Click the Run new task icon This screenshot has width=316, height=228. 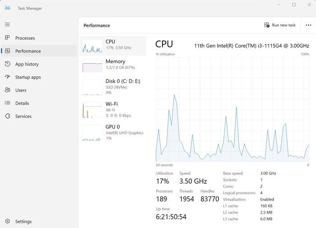tap(267, 25)
